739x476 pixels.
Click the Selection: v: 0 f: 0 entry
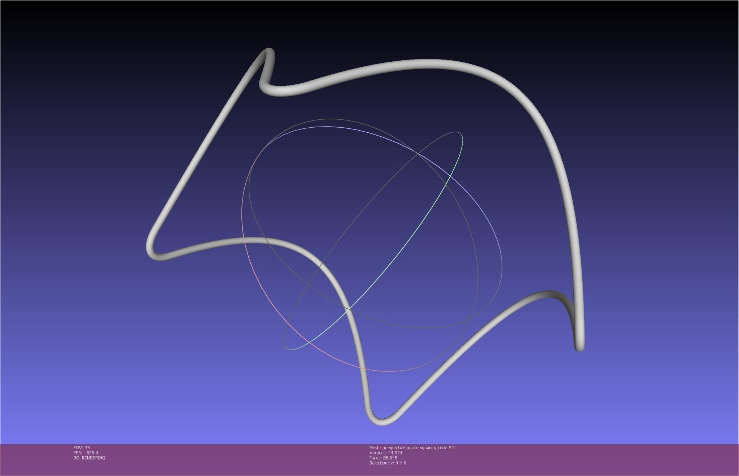point(388,463)
